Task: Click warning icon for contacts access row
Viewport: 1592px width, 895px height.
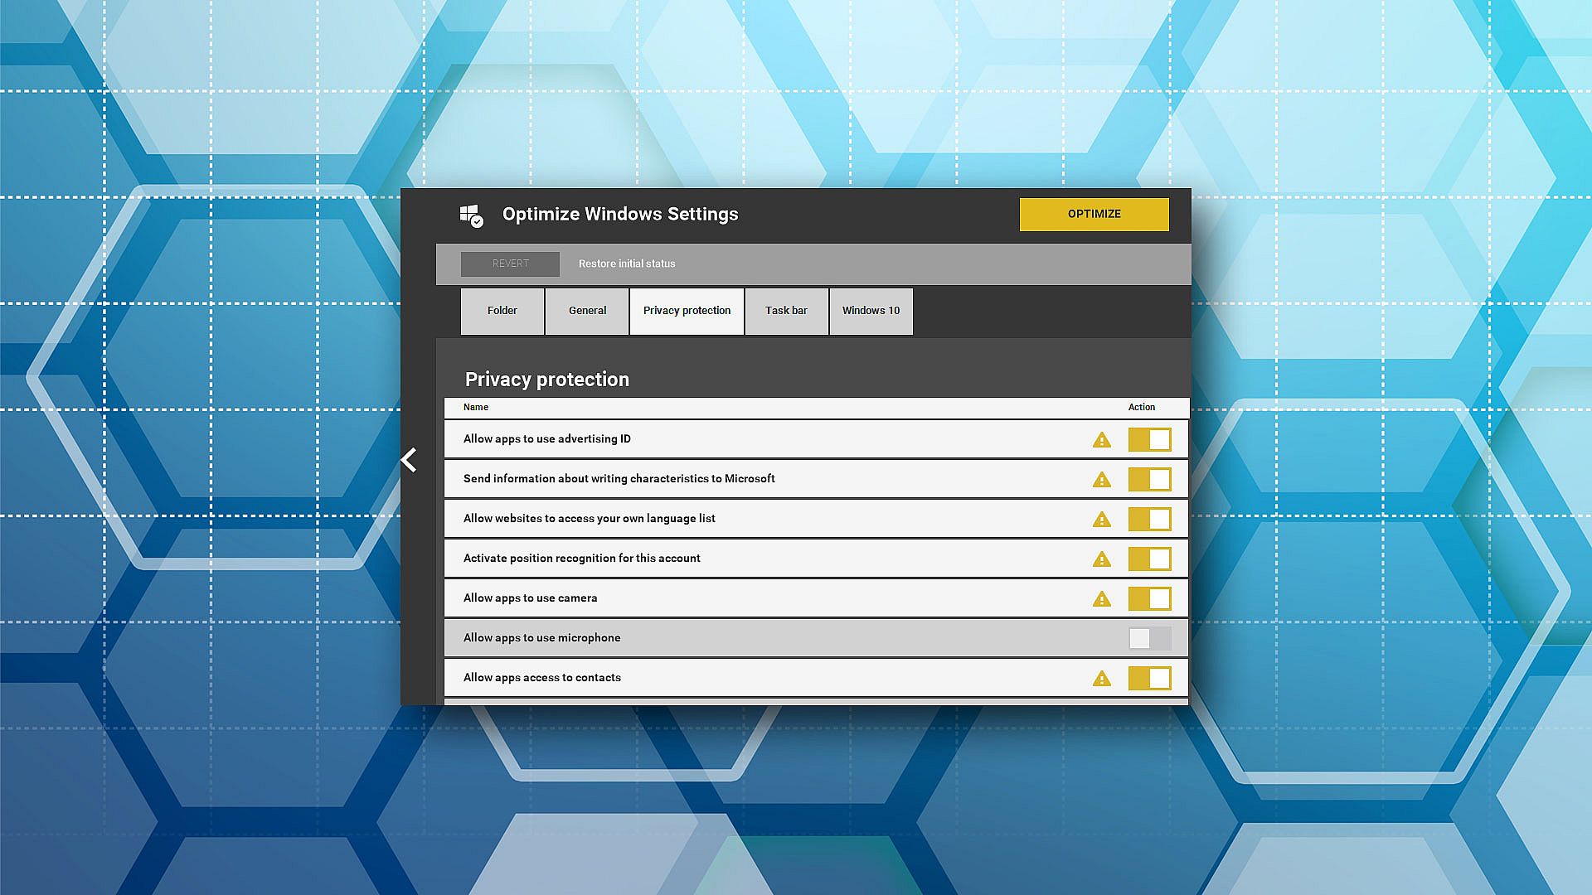Action: click(x=1101, y=679)
